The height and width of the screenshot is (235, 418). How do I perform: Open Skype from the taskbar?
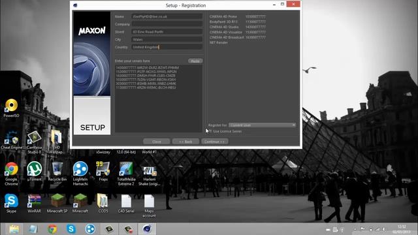(x=71, y=229)
